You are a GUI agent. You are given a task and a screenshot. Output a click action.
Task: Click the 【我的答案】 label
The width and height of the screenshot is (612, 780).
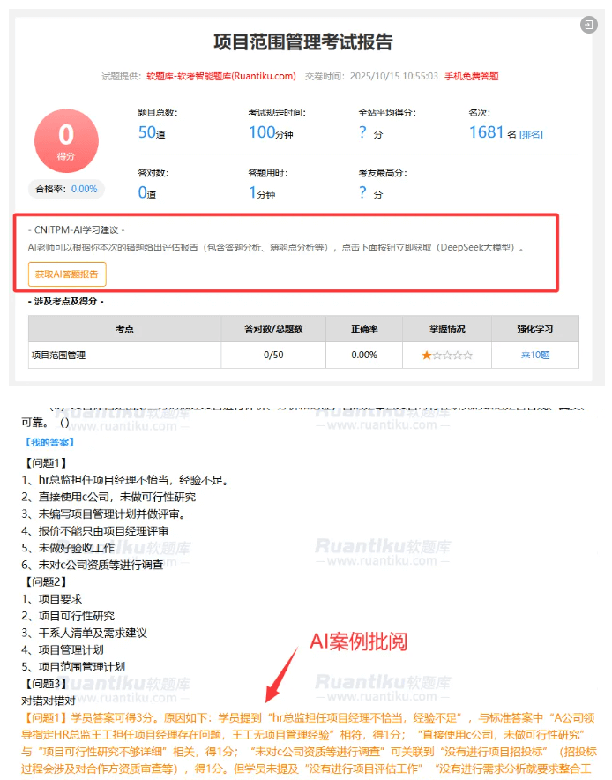49,442
